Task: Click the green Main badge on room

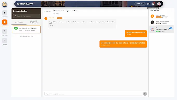Action: 16,28
